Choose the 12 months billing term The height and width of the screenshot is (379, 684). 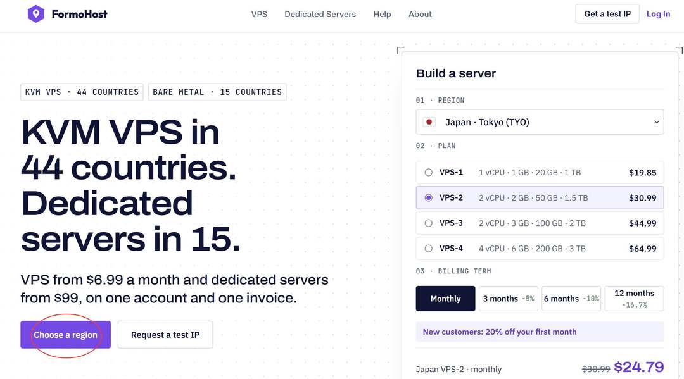point(634,299)
